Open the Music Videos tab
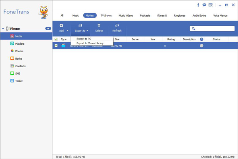The height and width of the screenshot is (159, 238). (126, 15)
